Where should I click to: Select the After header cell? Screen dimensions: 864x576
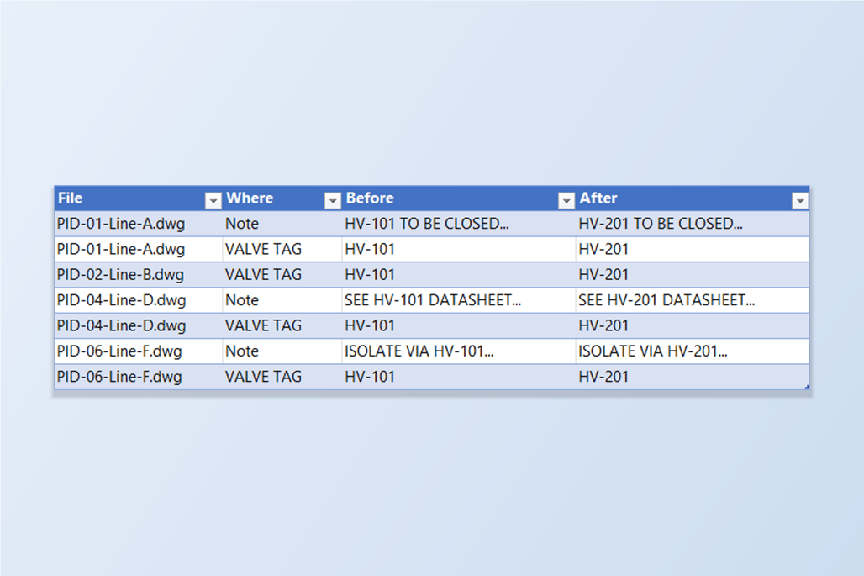coord(693,198)
